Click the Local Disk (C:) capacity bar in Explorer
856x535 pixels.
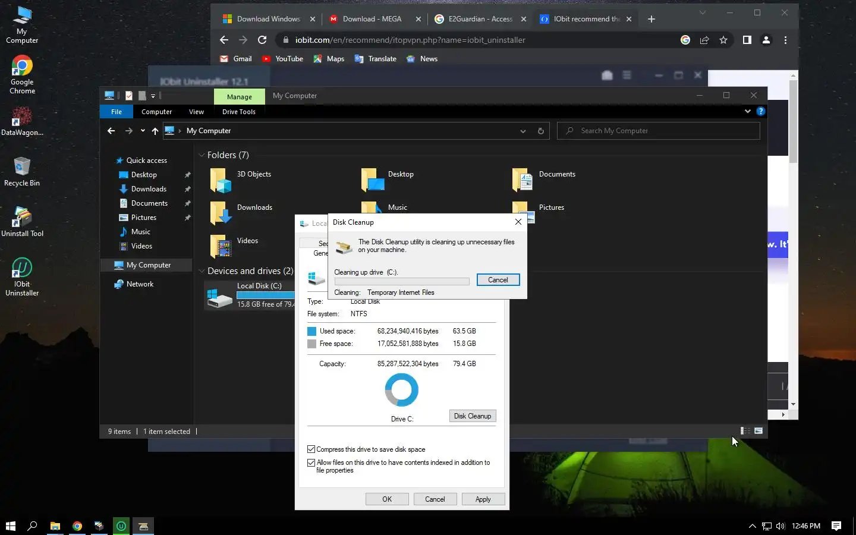[265, 295]
